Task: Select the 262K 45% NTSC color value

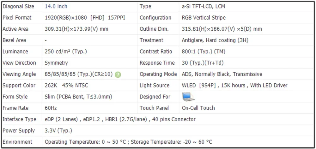Action: [x=67, y=86]
